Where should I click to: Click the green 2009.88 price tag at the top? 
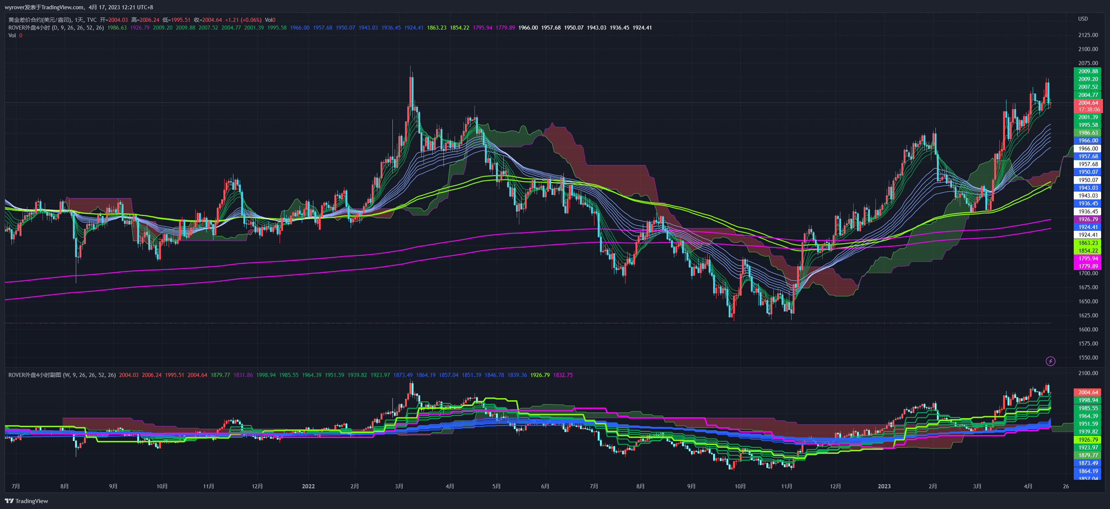pyautogui.click(x=1087, y=71)
